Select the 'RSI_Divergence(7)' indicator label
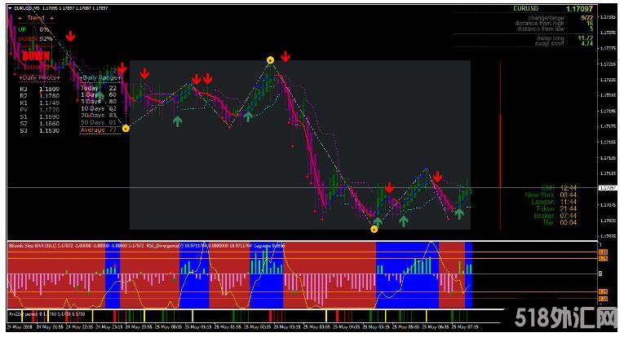 tap(165, 246)
